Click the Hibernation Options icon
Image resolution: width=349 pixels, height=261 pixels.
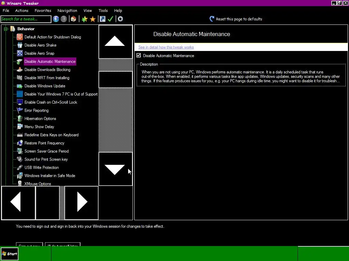pyautogui.click(x=20, y=119)
